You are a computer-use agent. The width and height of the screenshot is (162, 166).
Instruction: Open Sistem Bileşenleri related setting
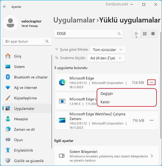coord(107,156)
